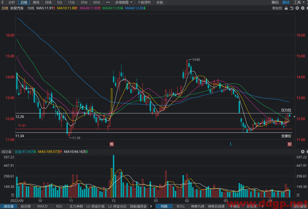Select the 成交额 indicator tab
The height and width of the screenshot is (209, 308).
26,207
